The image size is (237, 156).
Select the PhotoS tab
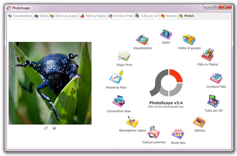(186, 16)
